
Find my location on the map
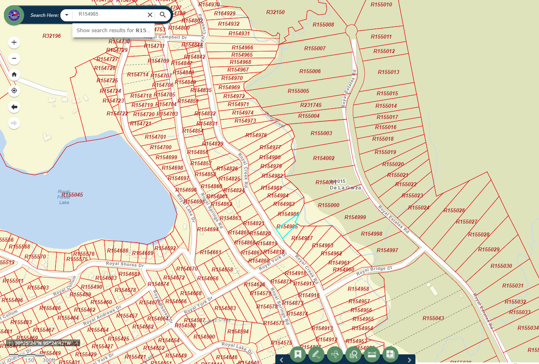click(x=14, y=90)
